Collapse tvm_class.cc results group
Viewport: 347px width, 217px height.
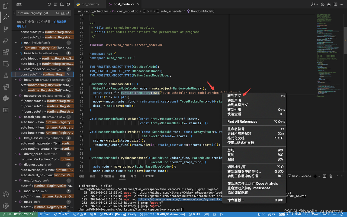pos(16,138)
